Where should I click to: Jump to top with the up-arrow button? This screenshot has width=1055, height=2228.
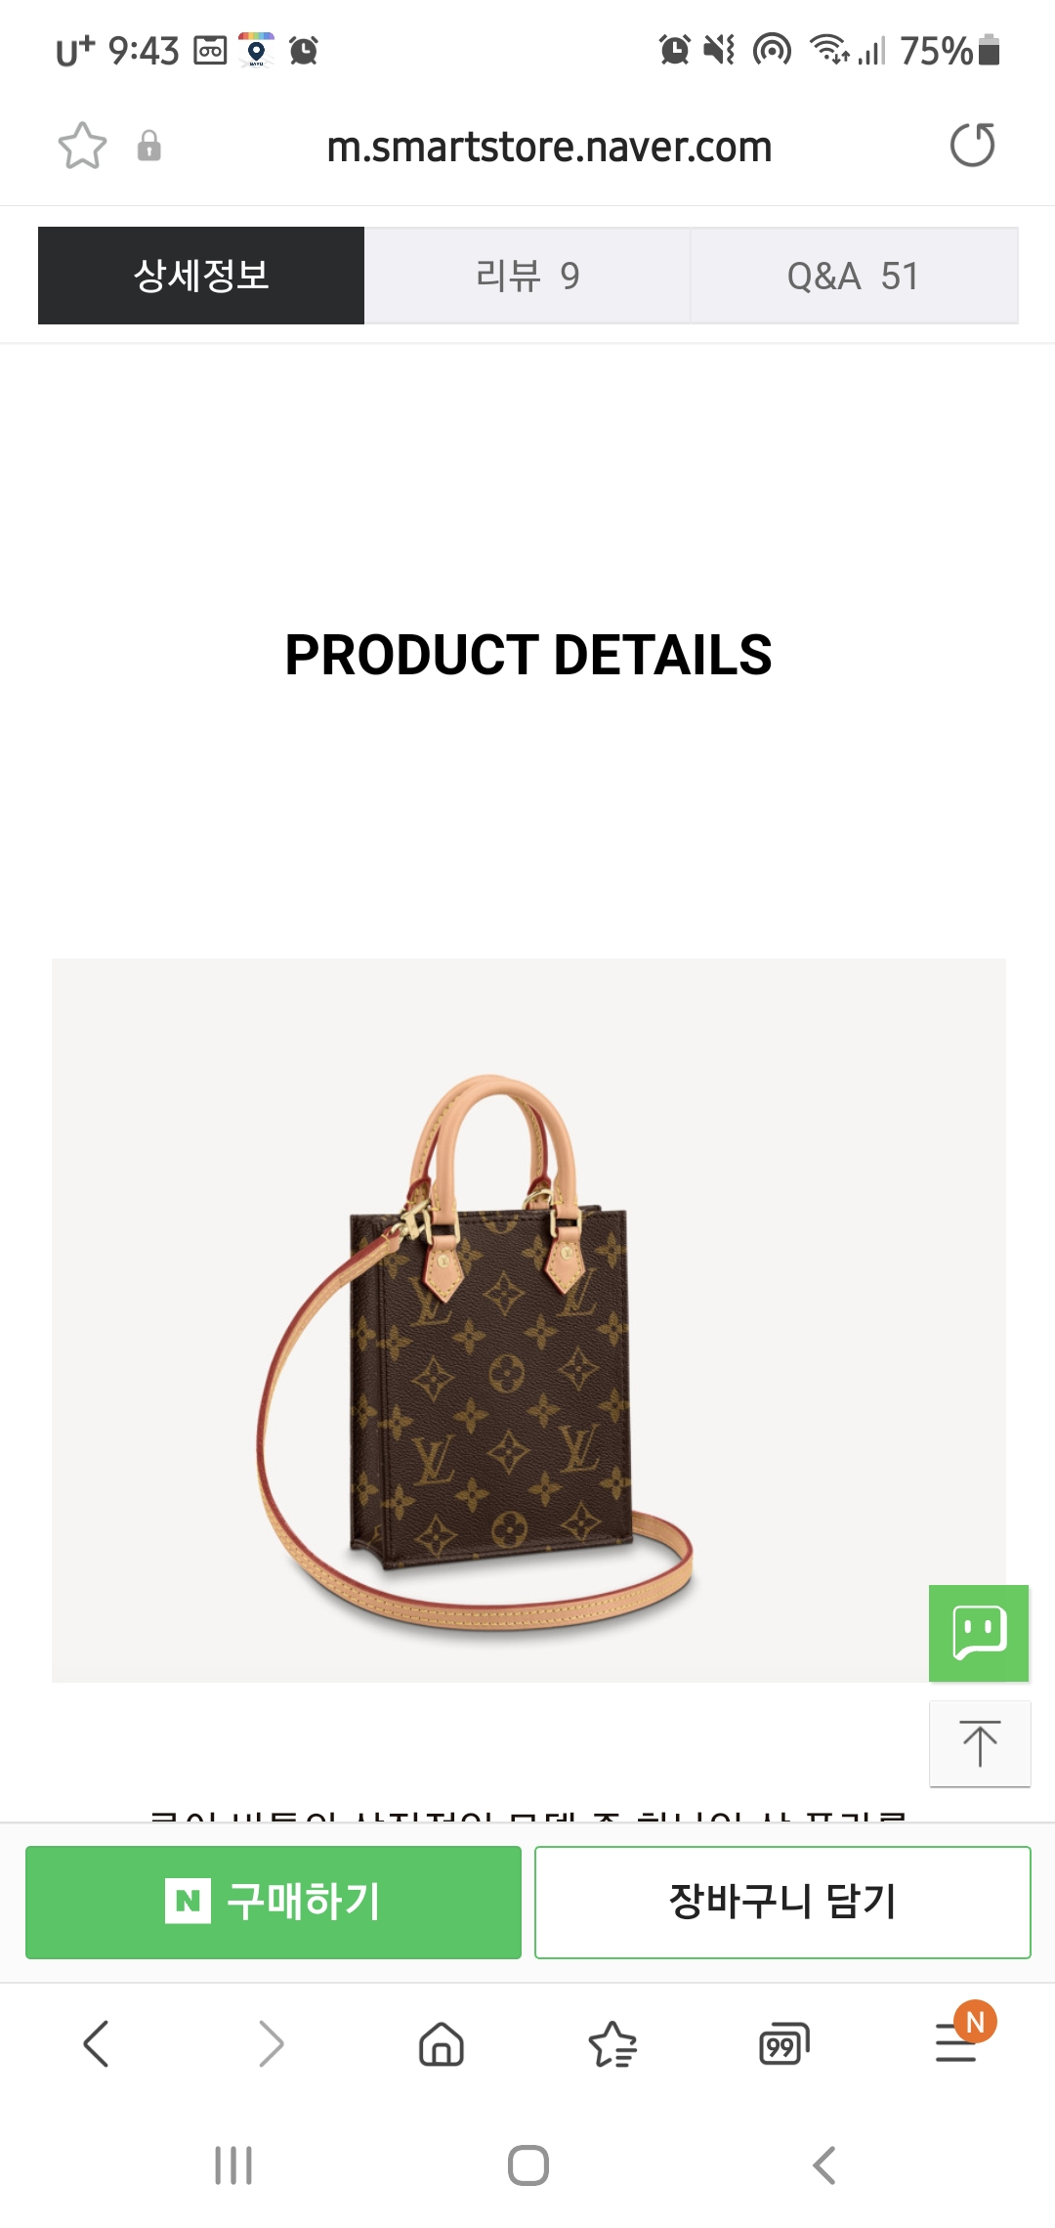coord(980,1743)
